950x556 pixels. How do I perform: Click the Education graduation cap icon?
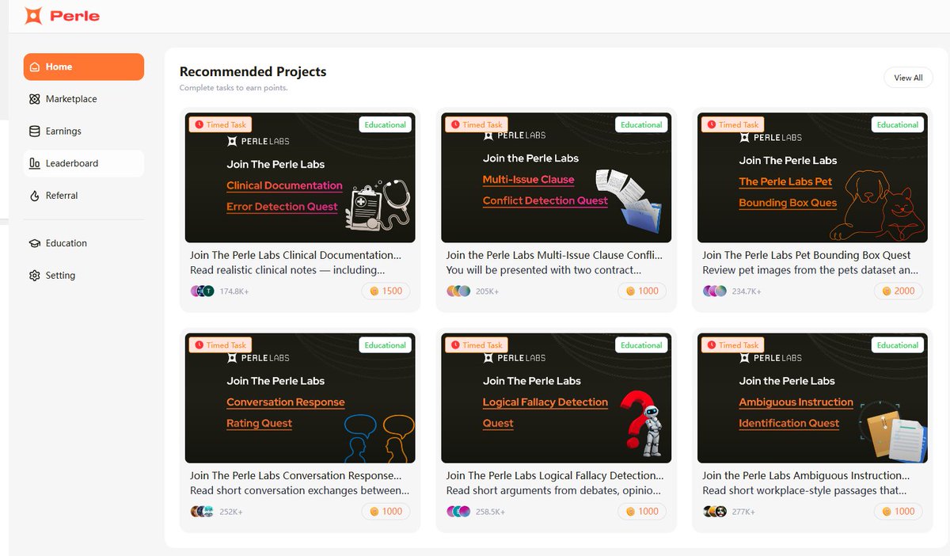tap(34, 243)
